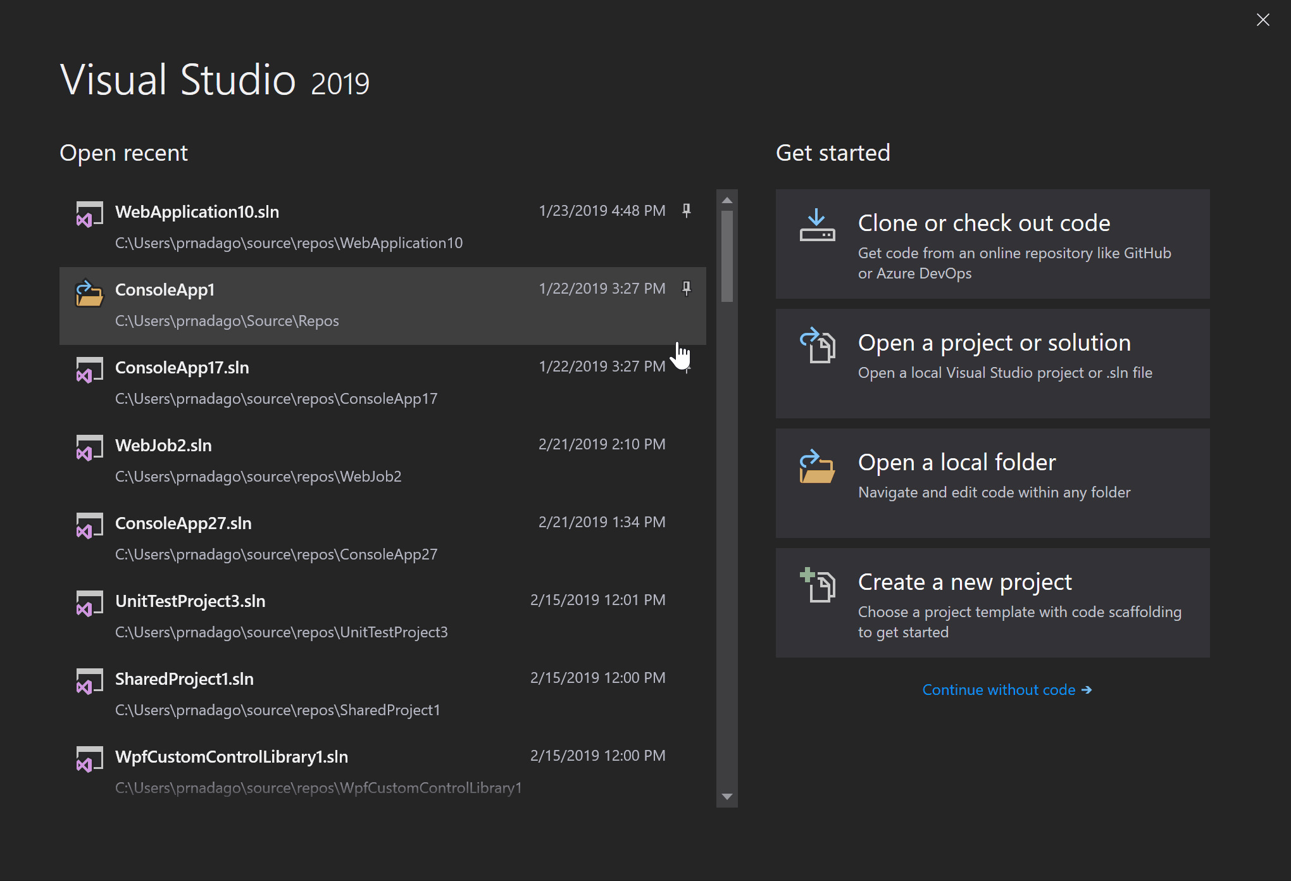Open the Open a project or solution option
This screenshot has height=881, width=1291.
tap(1004, 355)
